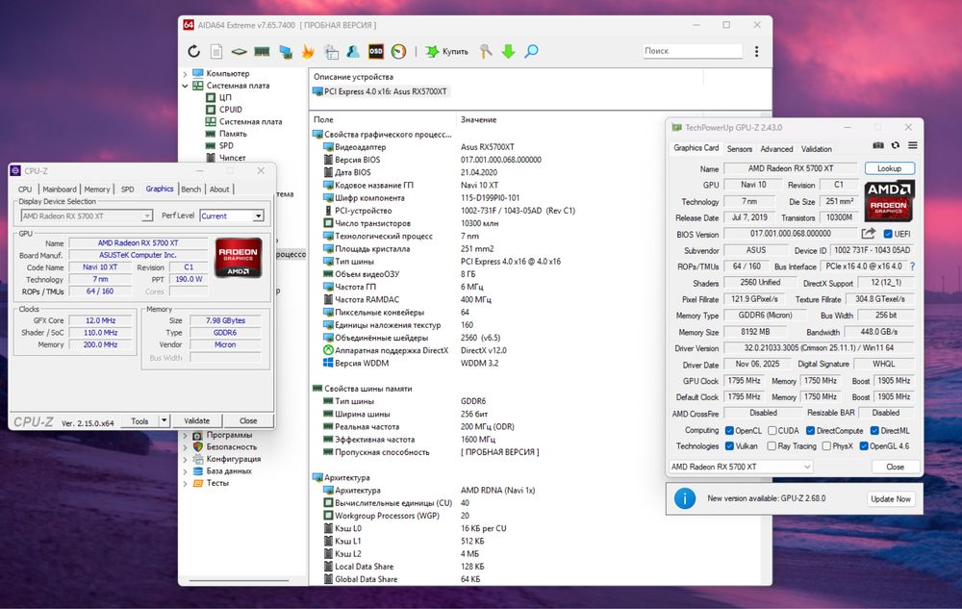Click the AIDA64 tree horizontal scrollbar

click(240, 580)
